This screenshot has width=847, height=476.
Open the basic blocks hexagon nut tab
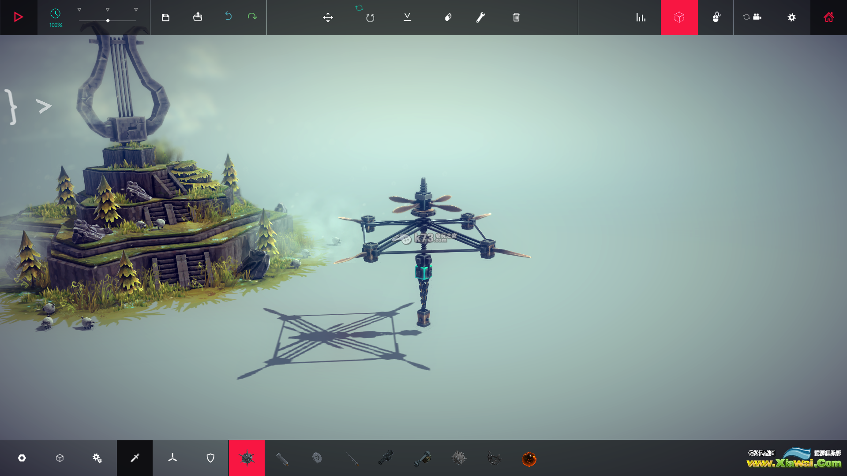(x=22, y=458)
